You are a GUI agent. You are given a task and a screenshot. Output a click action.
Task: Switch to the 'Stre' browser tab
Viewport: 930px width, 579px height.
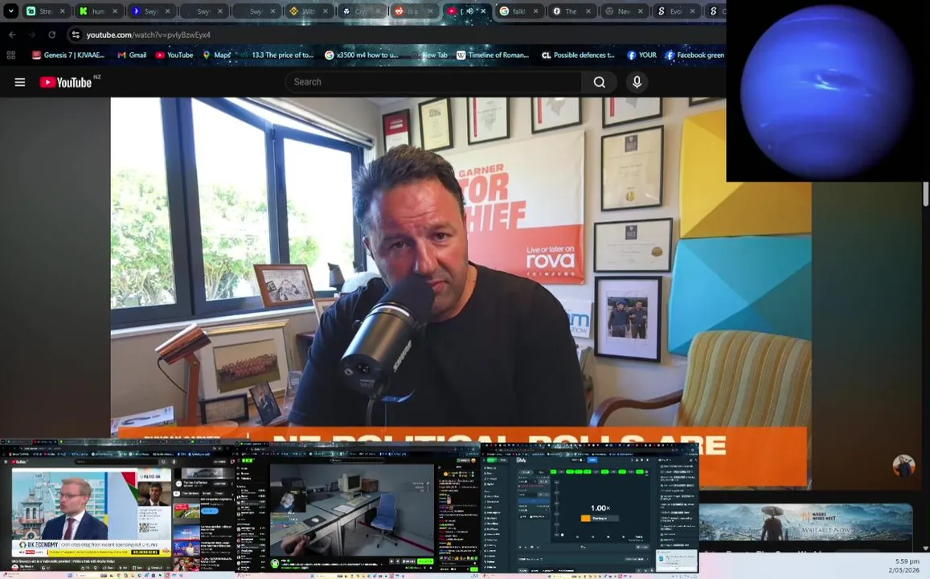click(44, 10)
